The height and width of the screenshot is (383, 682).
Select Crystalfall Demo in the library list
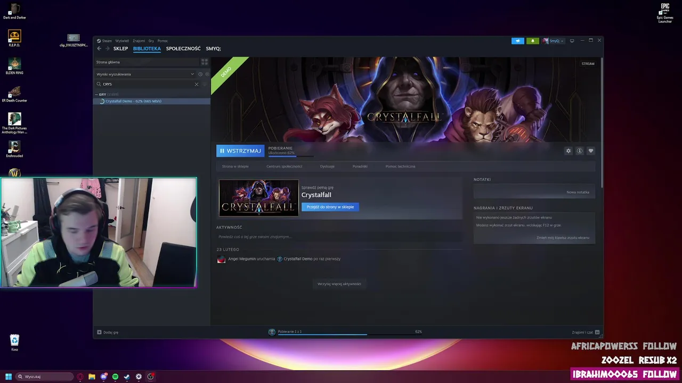pyautogui.click(x=152, y=101)
